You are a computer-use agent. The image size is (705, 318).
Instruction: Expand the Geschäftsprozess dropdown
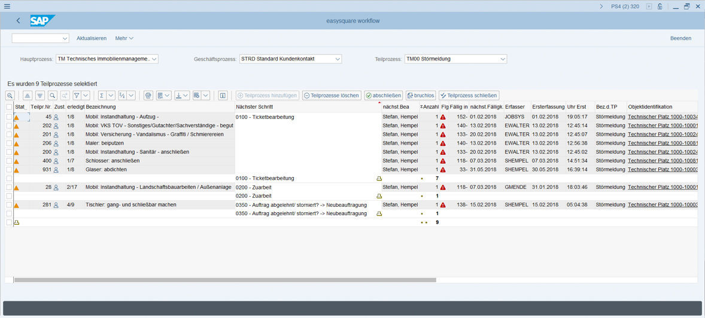click(x=338, y=59)
